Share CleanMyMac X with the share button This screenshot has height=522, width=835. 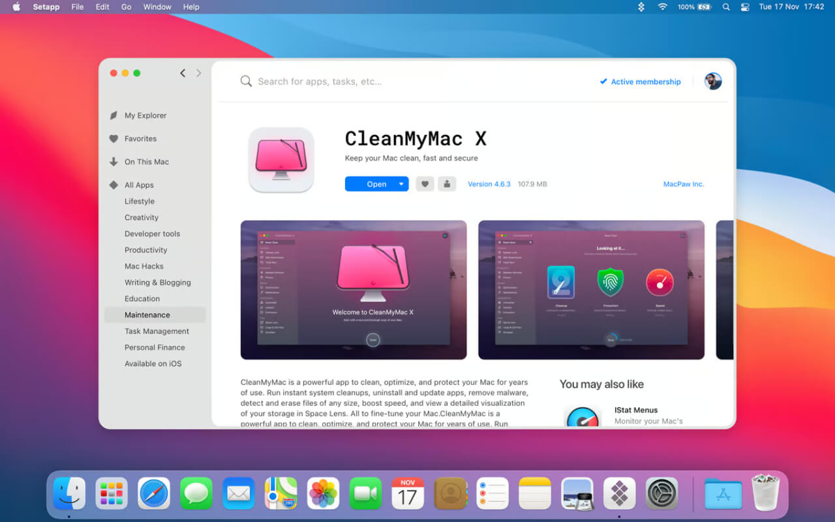tap(447, 184)
